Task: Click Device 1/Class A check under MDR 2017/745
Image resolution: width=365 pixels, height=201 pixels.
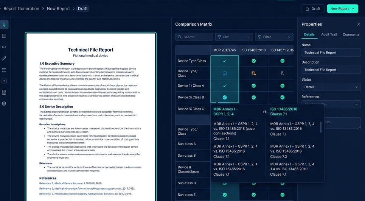Action: coord(225,86)
